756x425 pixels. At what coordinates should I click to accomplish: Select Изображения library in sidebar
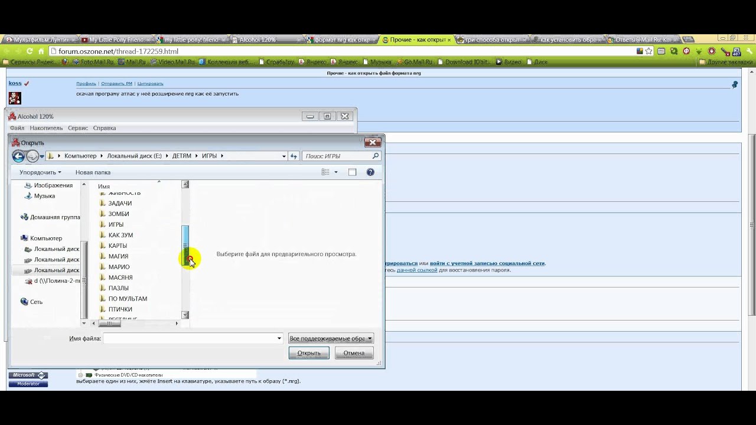tap(48, 185)
